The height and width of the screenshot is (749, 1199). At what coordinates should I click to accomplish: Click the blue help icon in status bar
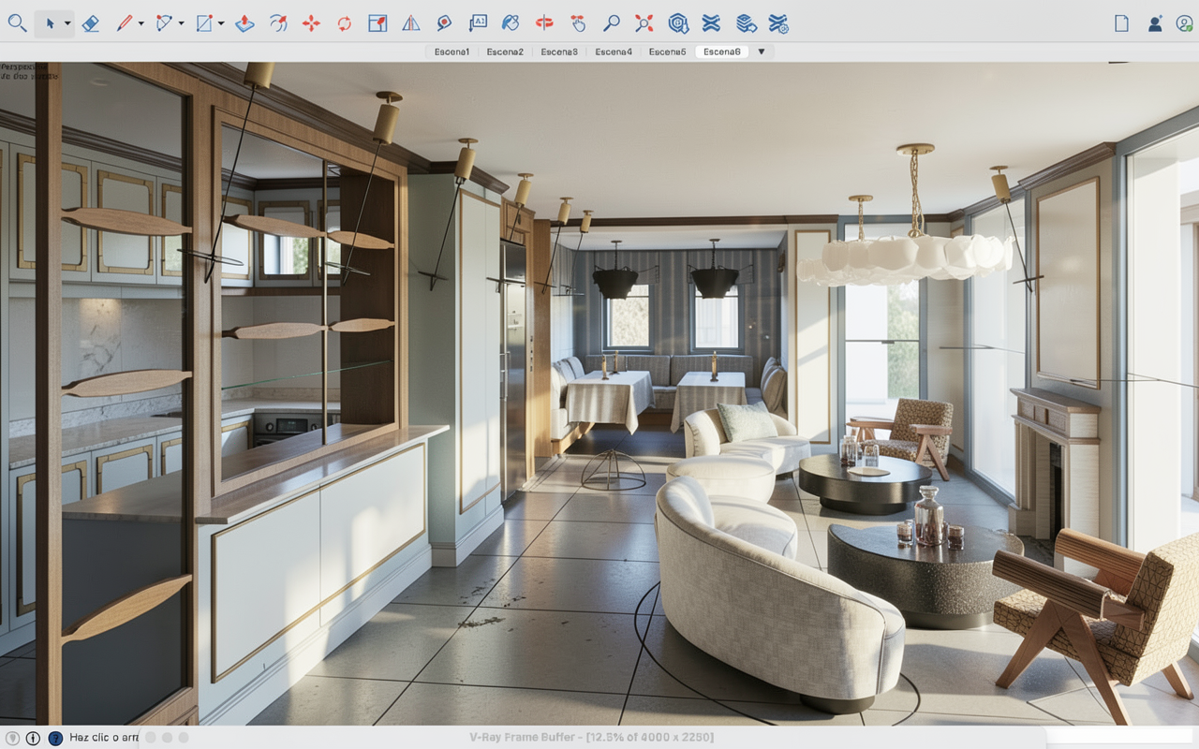click(x=55, y=738)
